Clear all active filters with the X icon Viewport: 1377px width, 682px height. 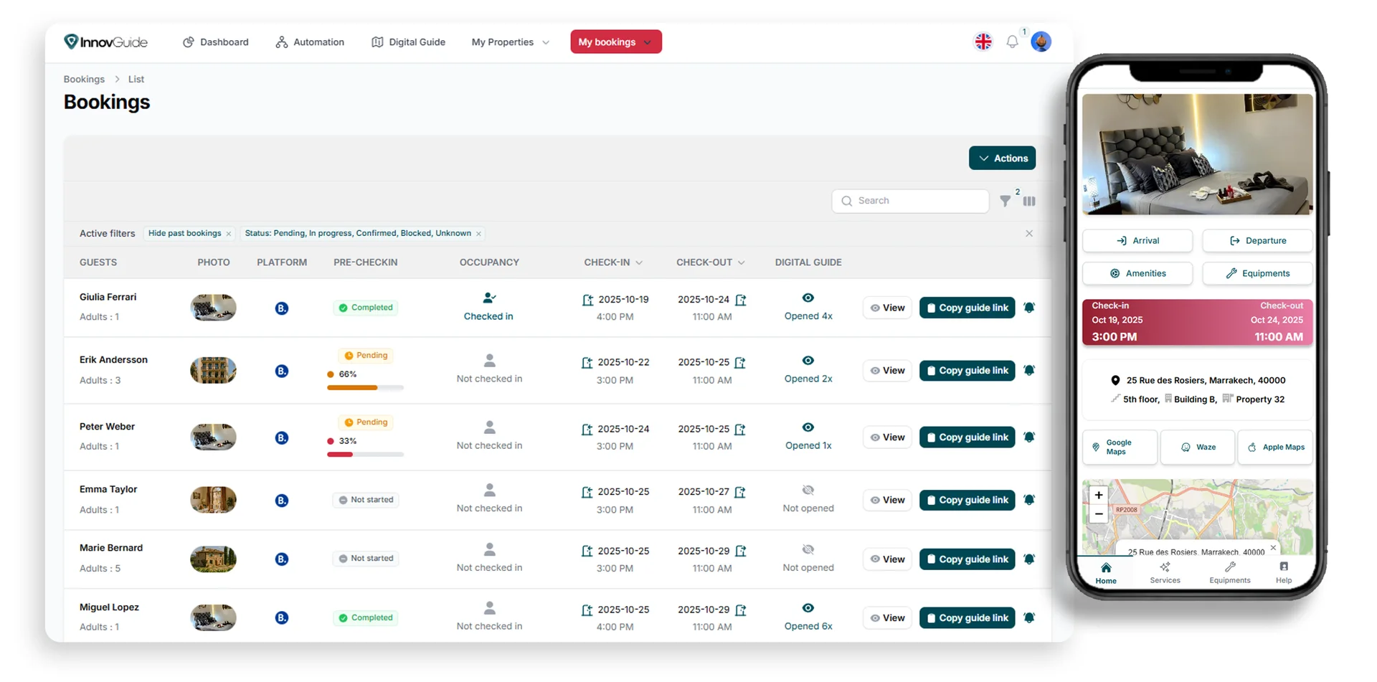tap(1029, 233)
